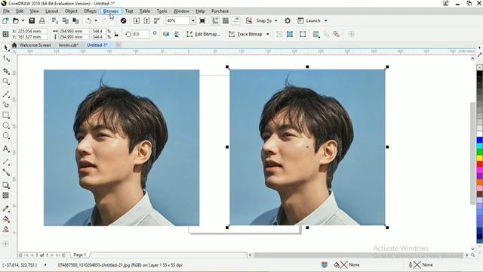Expand the Launch dropdown
The image size is (483, 272).
(325, 20)
